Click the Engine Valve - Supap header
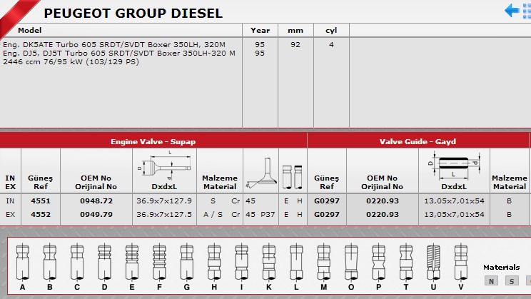This screenshot has width=531, height=299. pos(153,141)
